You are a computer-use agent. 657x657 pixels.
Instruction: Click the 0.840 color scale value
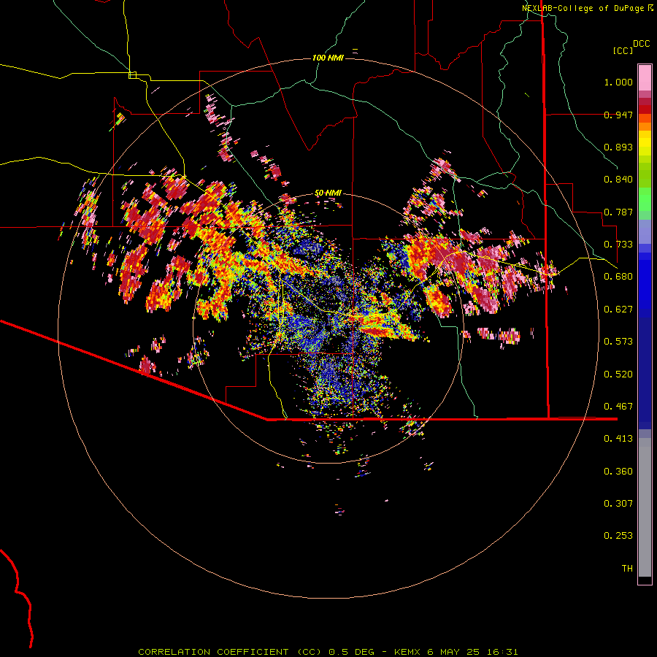click(618, 180)
